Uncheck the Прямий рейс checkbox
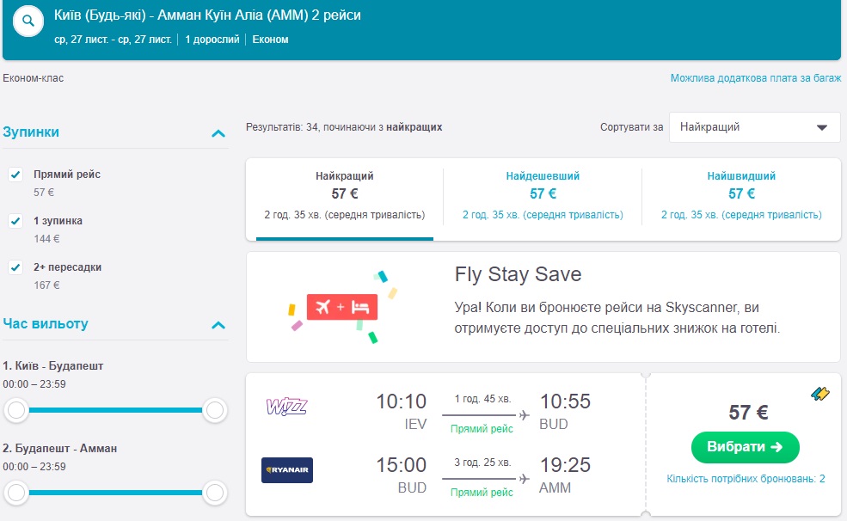 pyautogui.click(x=15, y=175)
